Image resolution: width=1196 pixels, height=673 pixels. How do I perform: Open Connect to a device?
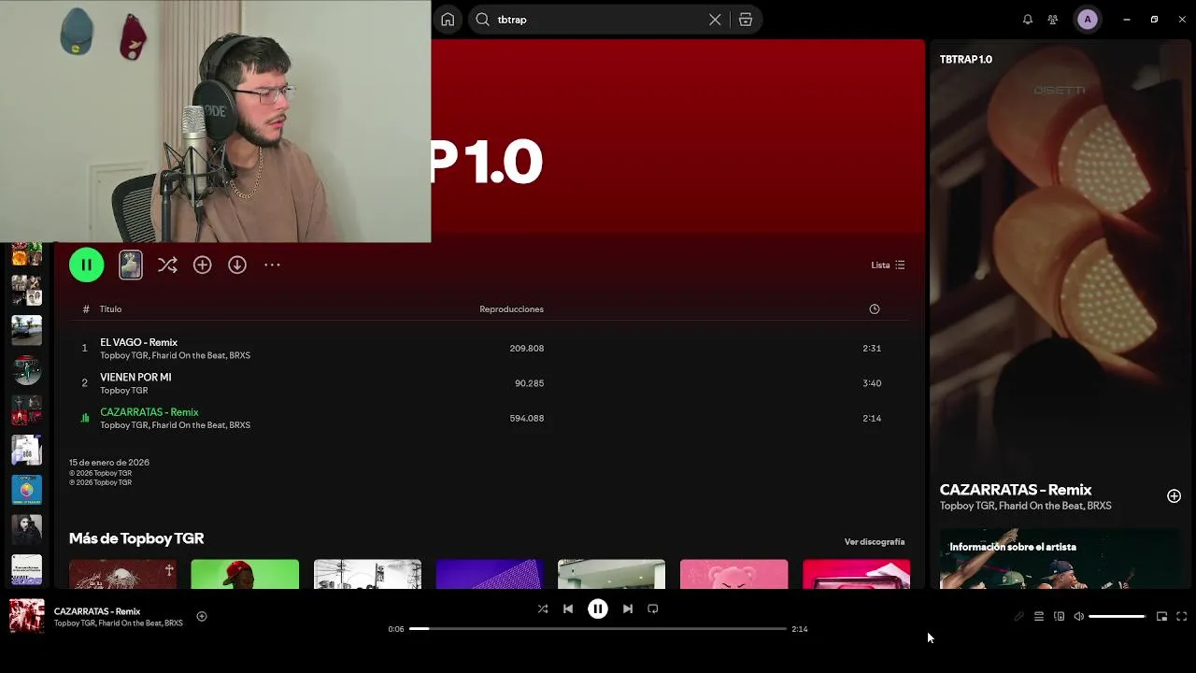click(1059, 616)
